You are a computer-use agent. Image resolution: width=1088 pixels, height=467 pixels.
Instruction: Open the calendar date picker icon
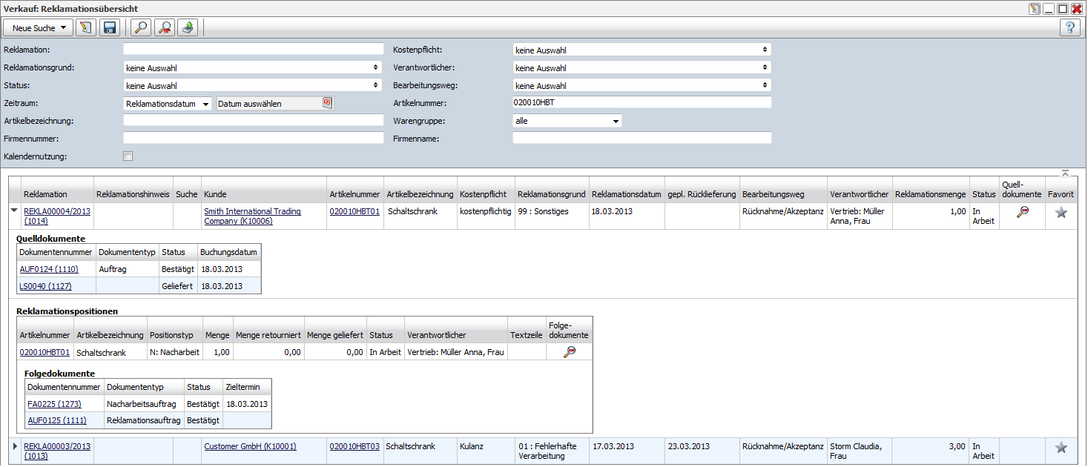click(x=327, y=104)
